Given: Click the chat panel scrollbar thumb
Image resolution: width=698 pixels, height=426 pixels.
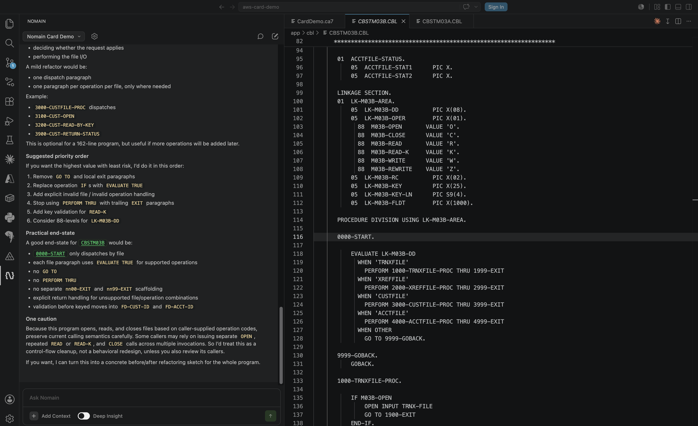Looking at the screenshot, I should click(281, 345).
